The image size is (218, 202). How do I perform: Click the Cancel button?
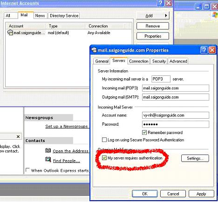coord(173,194)
